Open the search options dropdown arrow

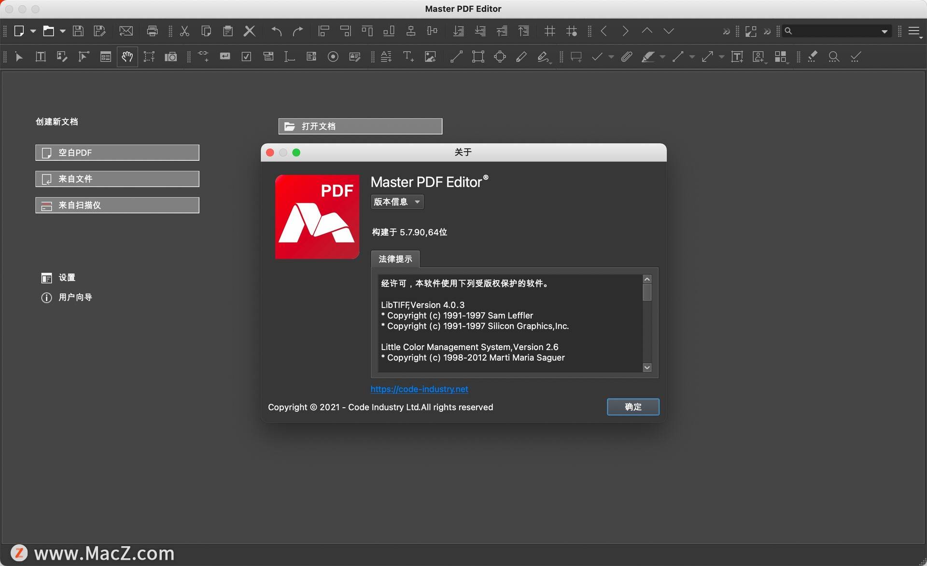(885, 31)
